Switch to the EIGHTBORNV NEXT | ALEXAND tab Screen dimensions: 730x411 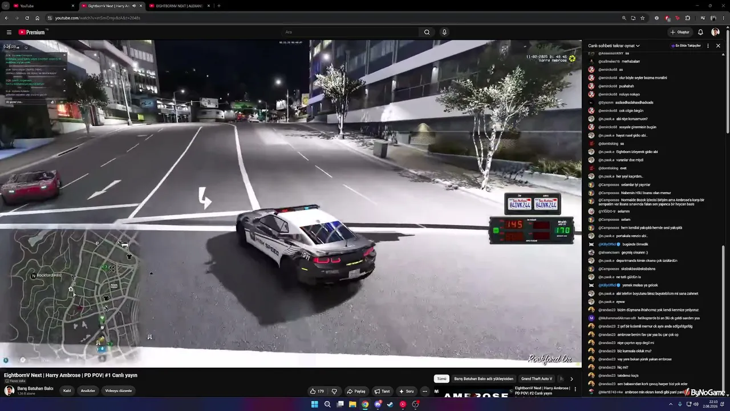point(179,6)
